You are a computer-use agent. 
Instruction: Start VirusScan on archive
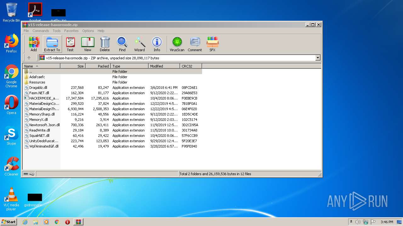click(177, 44)
